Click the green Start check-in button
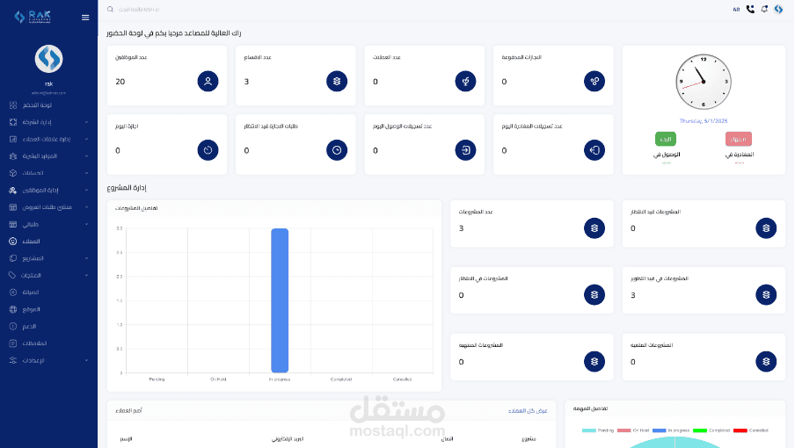The image size is (795, 448). pyautogui.click(x=665, y=139)
